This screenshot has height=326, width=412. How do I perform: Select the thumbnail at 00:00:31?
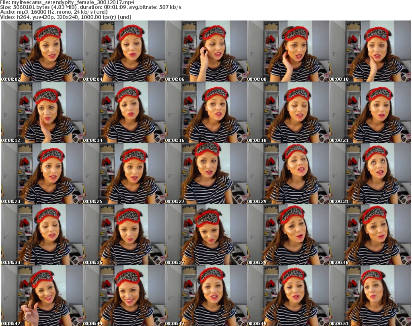(370, 174)
